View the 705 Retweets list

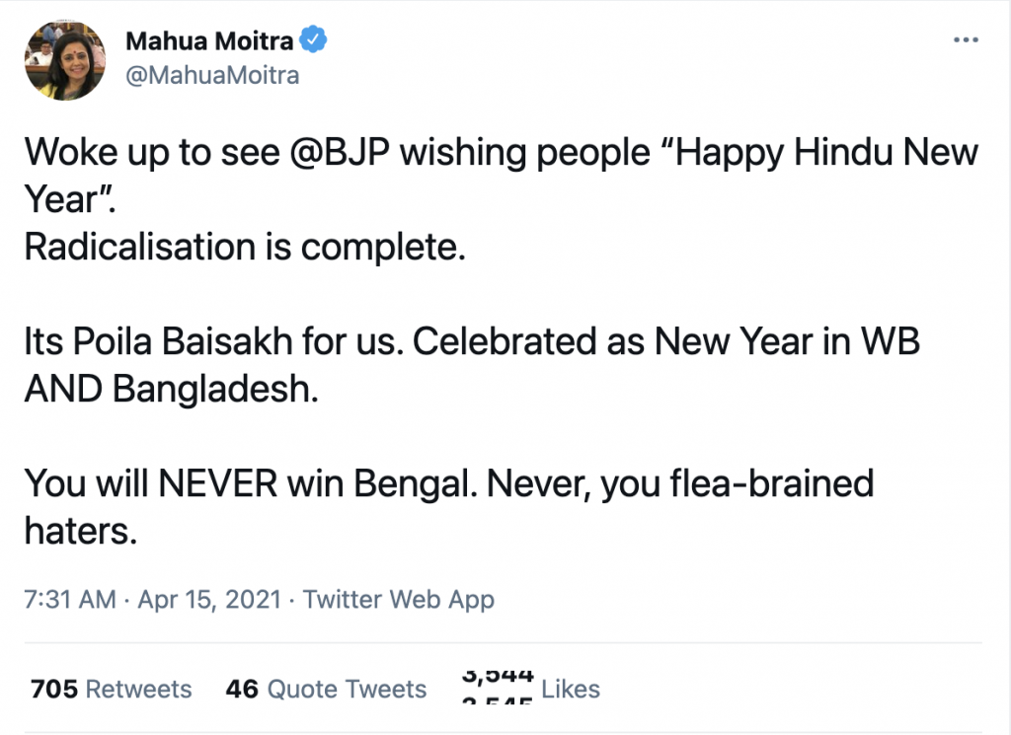(x=112, y=688)
